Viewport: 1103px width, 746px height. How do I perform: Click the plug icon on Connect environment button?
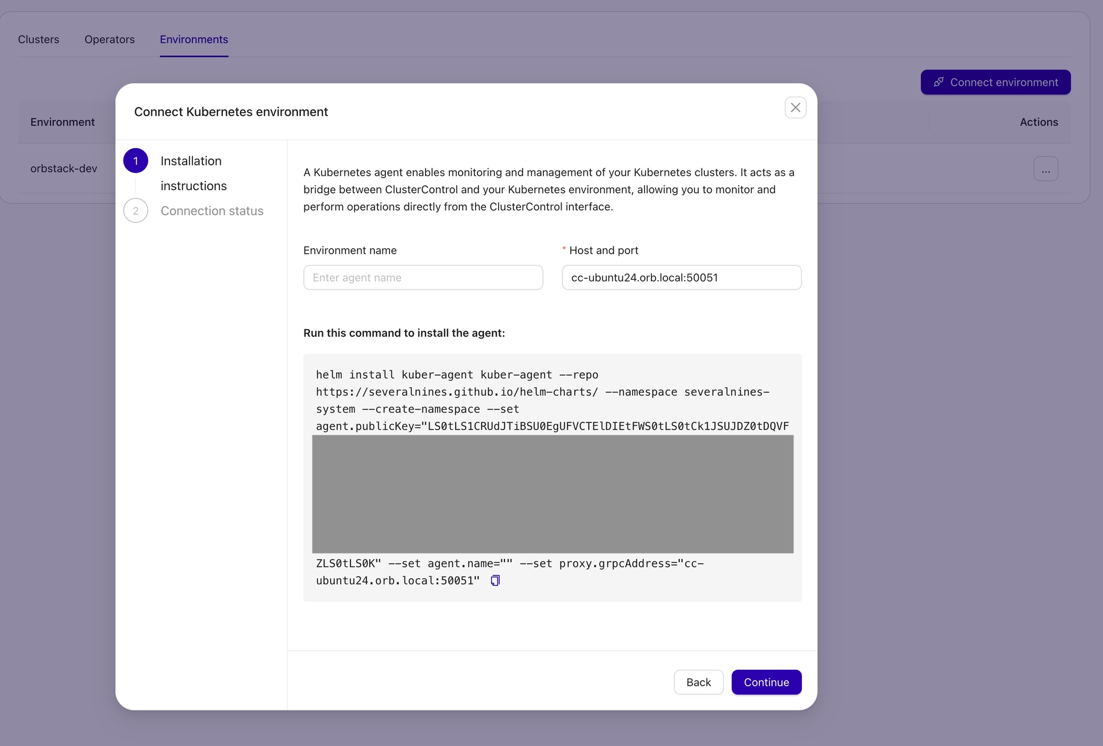pos(939,82)
